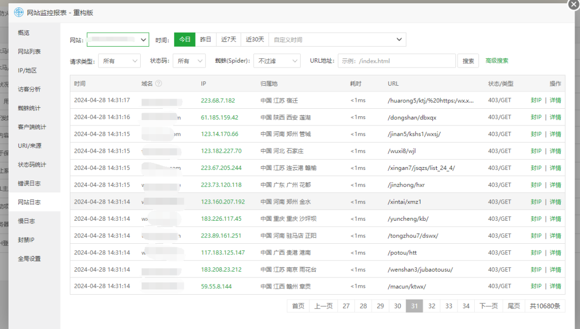Click 封IP for /xintai/xmz1 row
This screenshot has width=580, height=329.
536,201
